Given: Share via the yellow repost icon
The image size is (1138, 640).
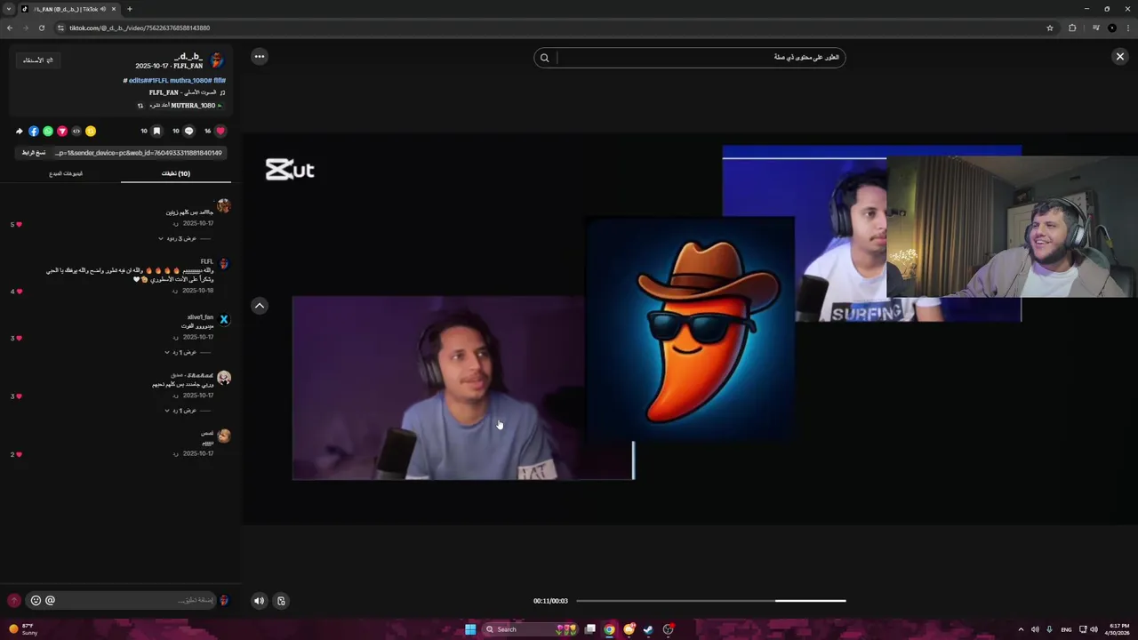Looking at the screenshot, I should [x=90, y=131].
